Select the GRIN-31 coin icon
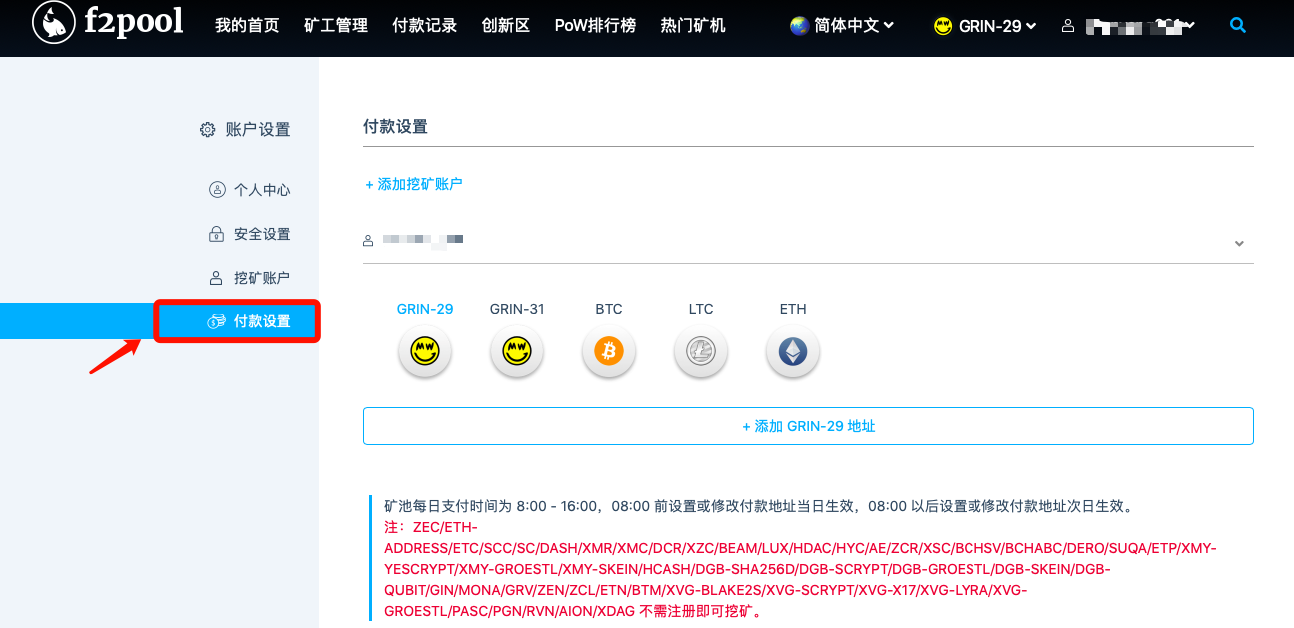This screenshot has height=628, width=1294. (517, 351)
